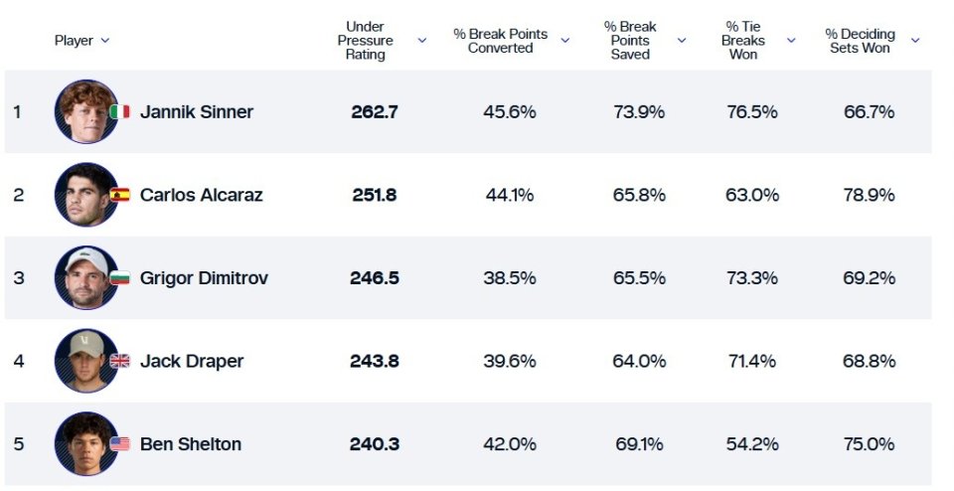Expand the Under Pressure Rating sort arrow
Image resolution: width=954 pixels, height=491 pixels.
[x=421, y=41]
